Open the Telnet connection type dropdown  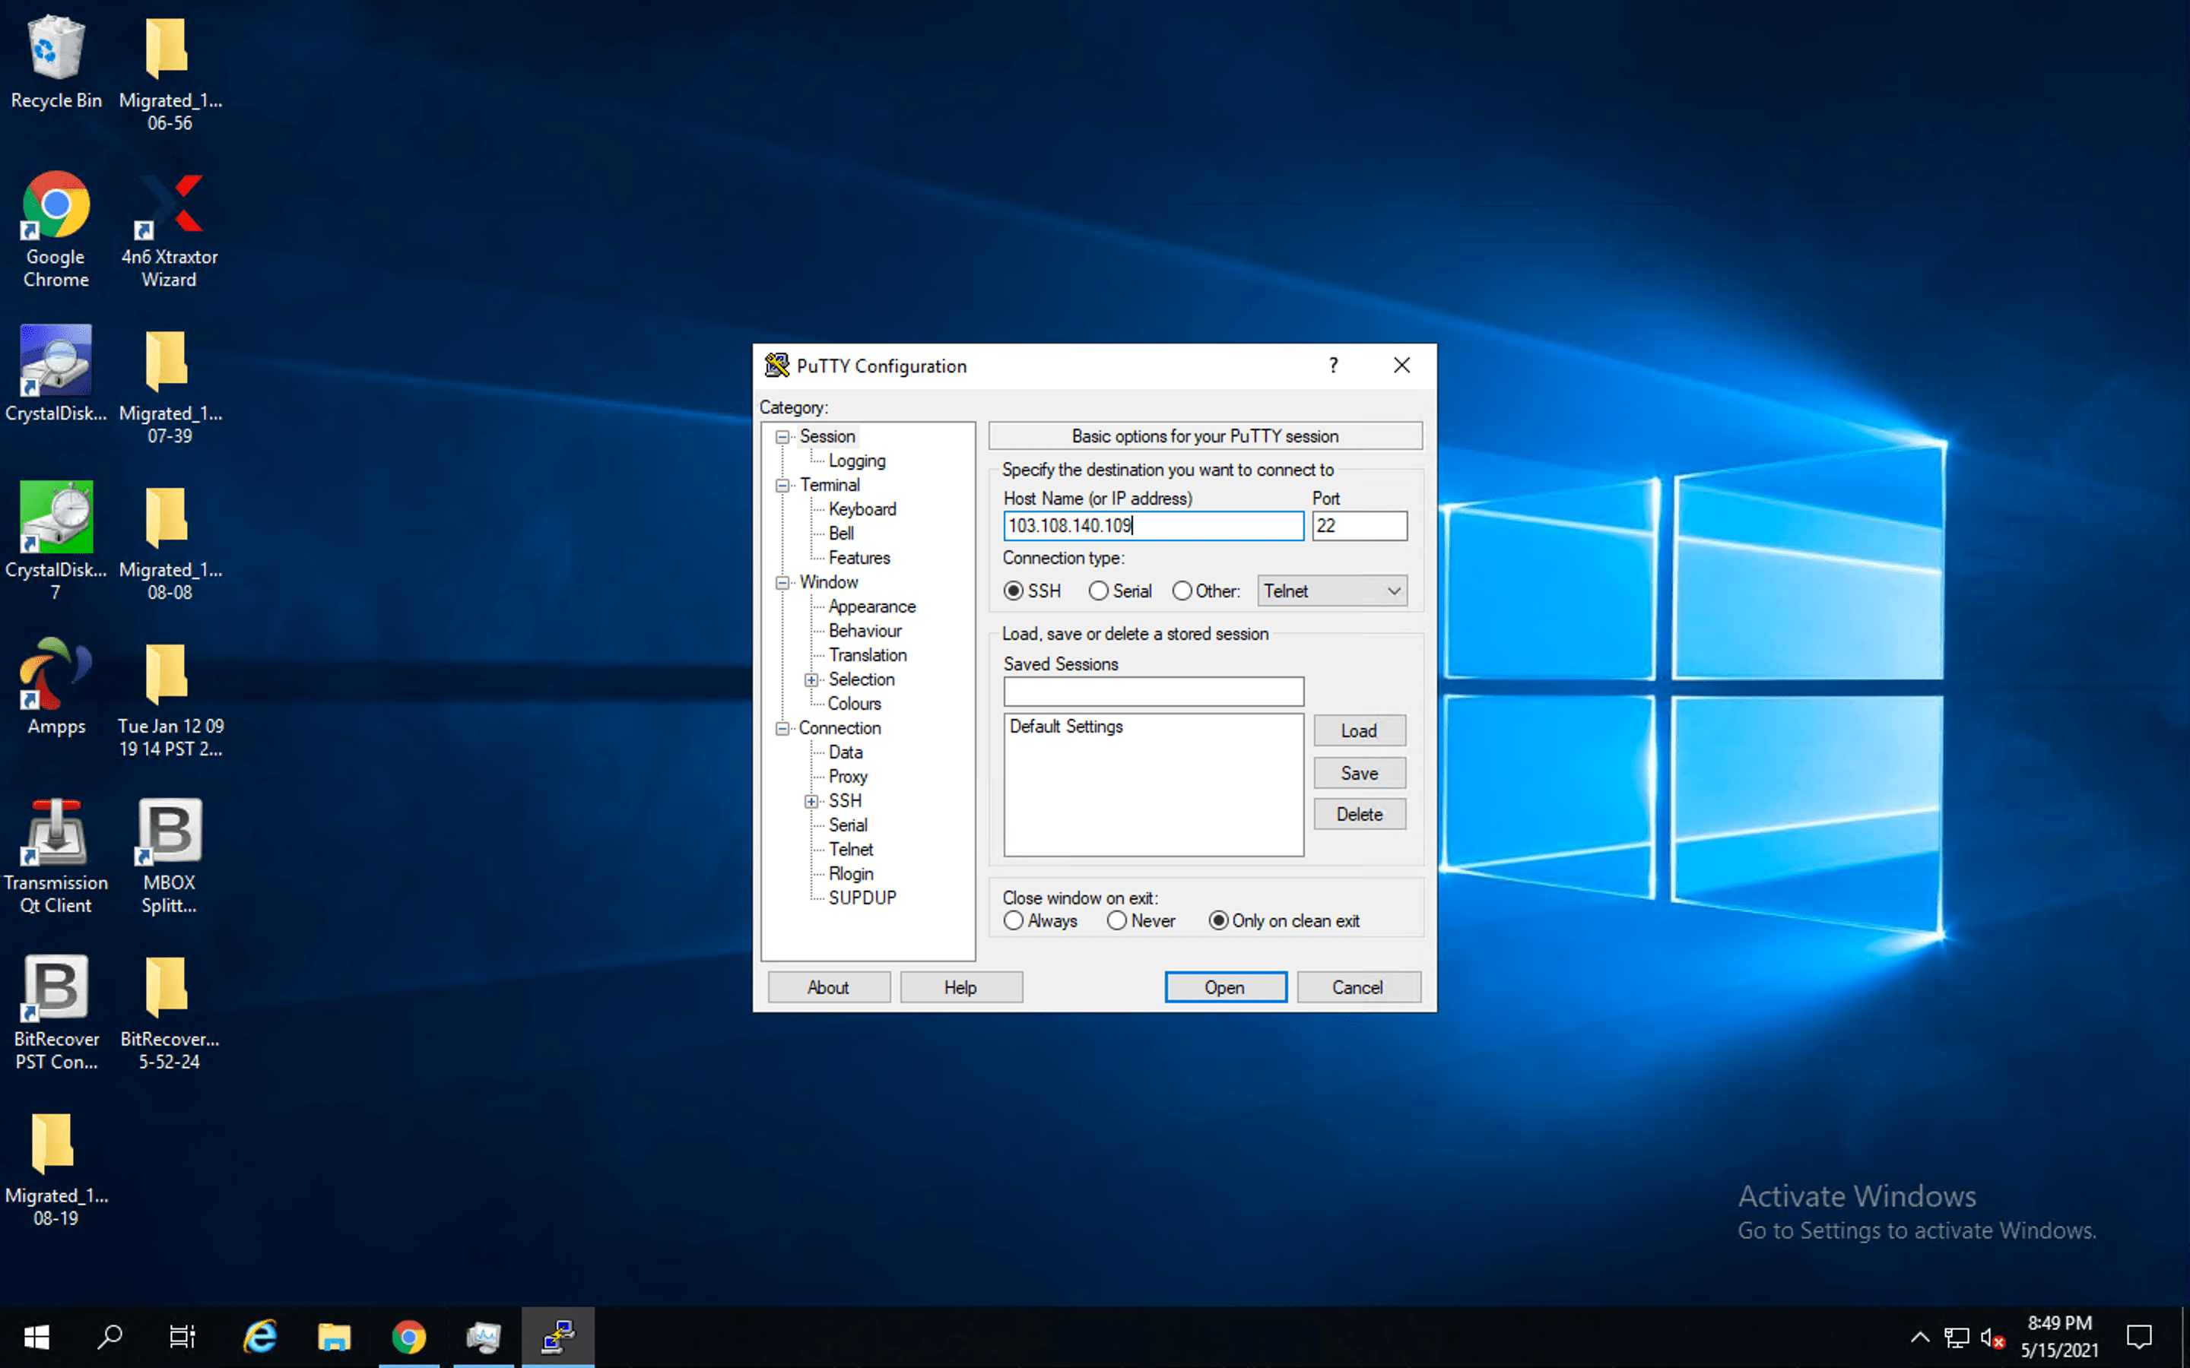point(1331,591)
